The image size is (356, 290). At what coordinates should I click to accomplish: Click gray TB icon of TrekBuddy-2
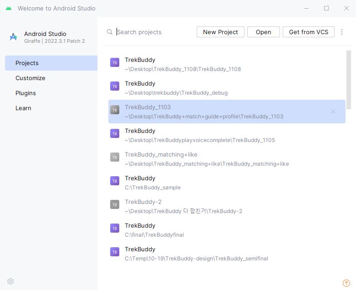115,204
